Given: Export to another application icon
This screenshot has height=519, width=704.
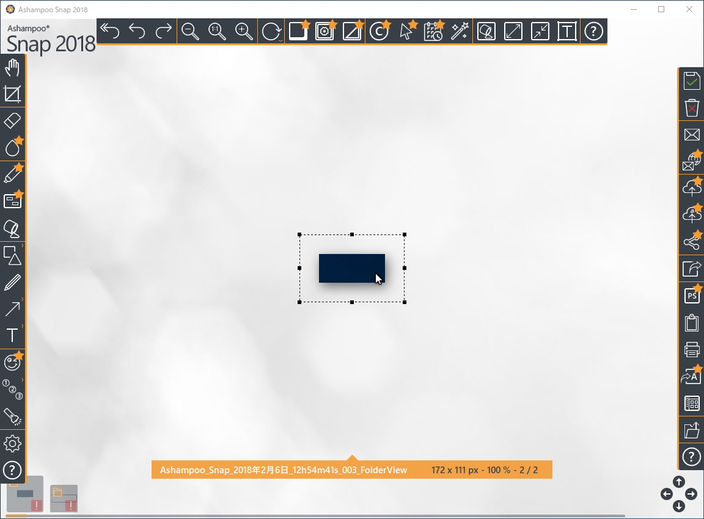Looking at the screenshot, I should [692, 269].
